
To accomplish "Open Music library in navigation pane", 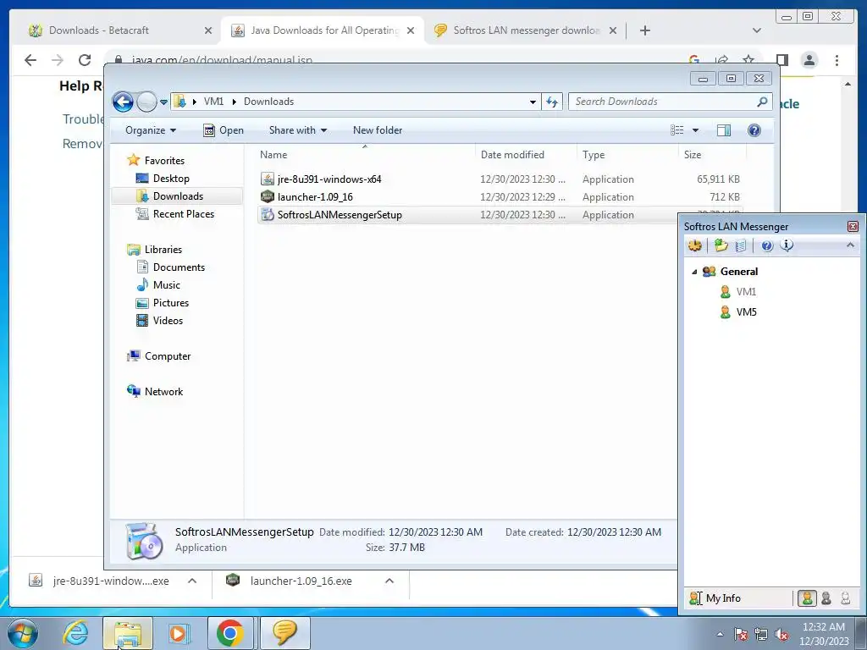I will (x=167, y=285).
